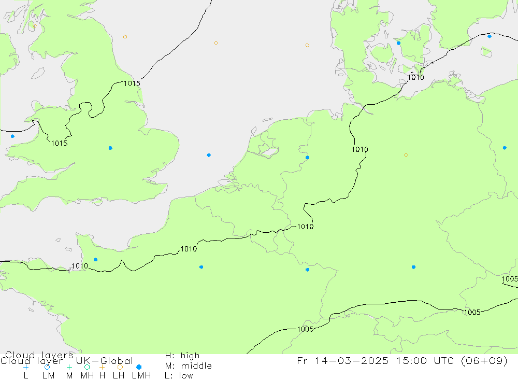Click the 1010 isobar label over northern France
This screenshot has width=518, height=380.
click(x=189, y=249)
